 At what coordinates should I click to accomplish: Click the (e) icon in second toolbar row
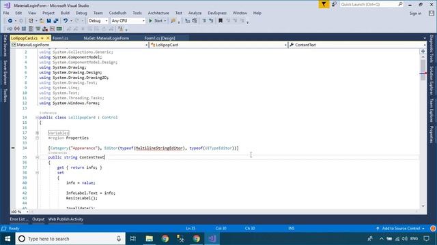[16, 29]
